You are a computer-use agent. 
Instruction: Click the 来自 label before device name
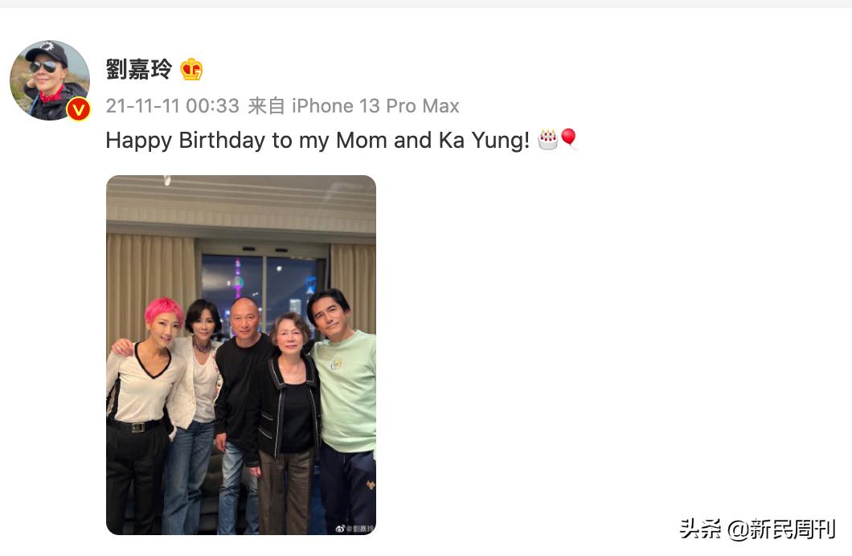[267, 106]
